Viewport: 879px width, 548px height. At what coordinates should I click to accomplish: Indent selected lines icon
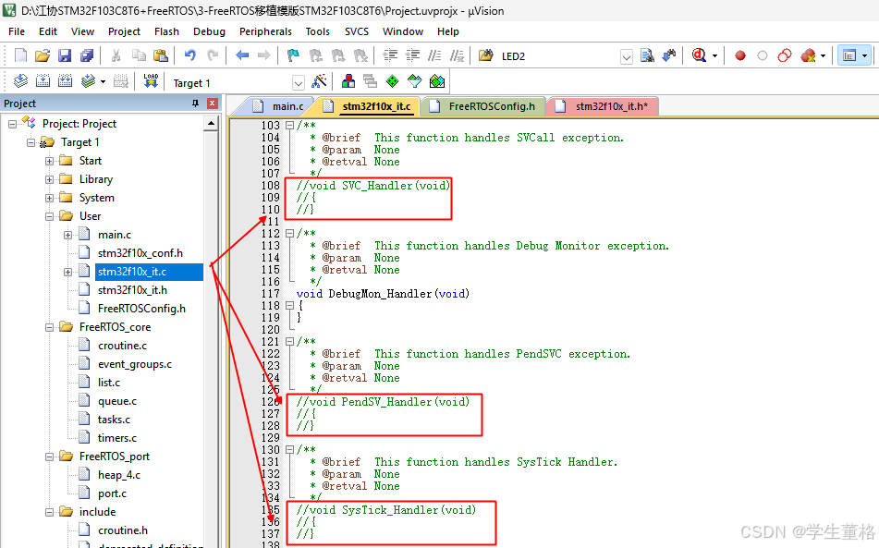coord(390,55)
